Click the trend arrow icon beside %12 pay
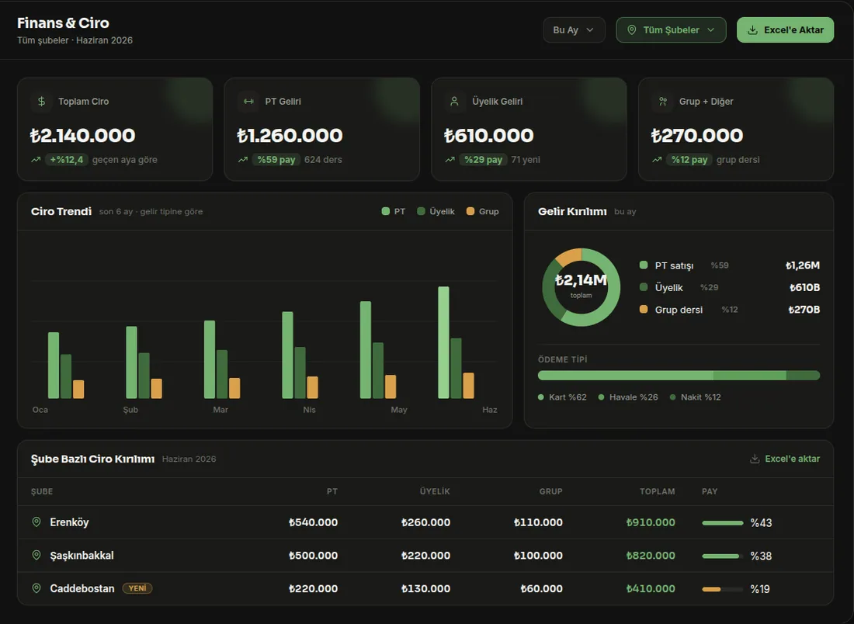This screenshot has height=624, width=854. pos(657,160)
